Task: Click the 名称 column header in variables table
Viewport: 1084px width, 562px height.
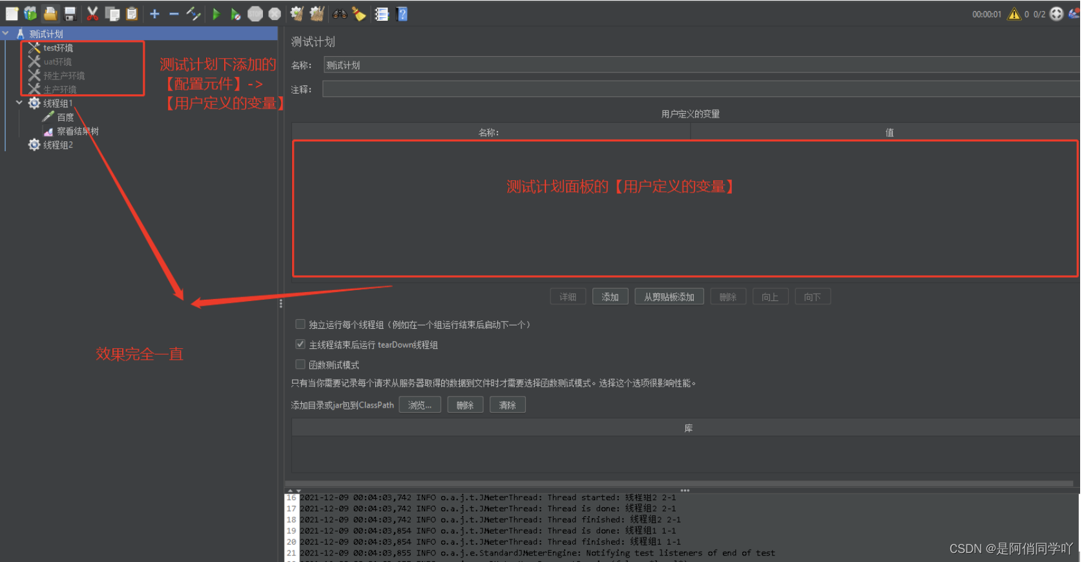Action: (490, 132)
